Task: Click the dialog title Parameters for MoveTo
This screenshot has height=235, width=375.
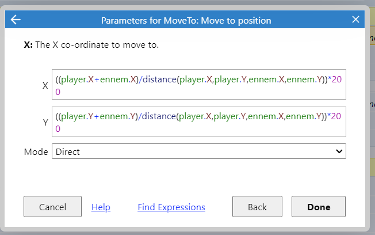Action: pyautogui.click(x=186, y=21)
